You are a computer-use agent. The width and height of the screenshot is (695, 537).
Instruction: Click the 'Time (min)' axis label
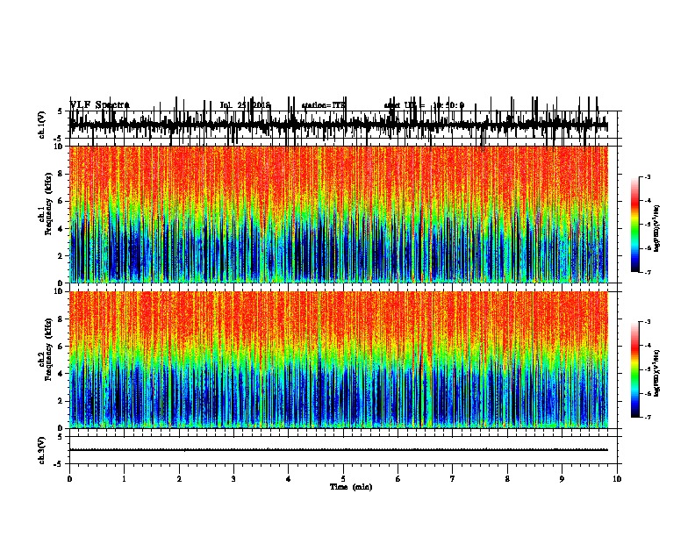point(351,487)
